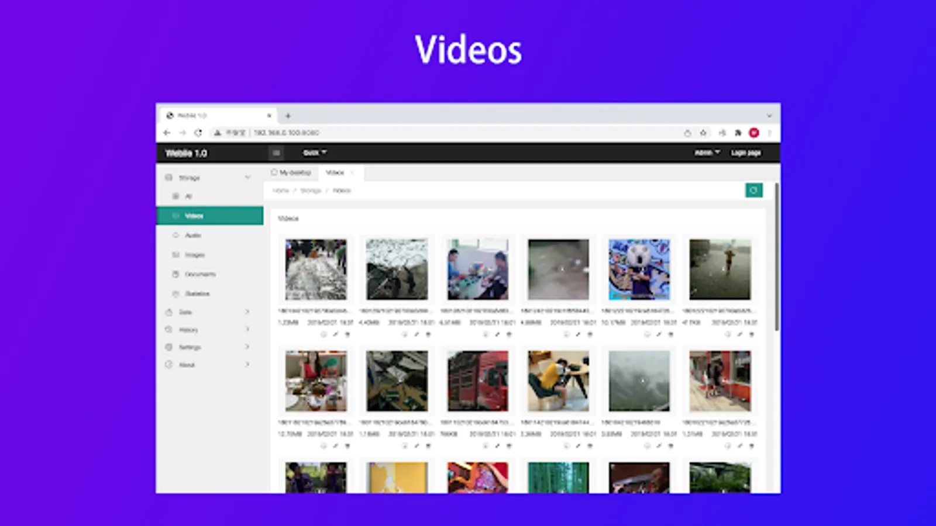Edit the cartoon bear head video with its pencil icon

(659, 334)
